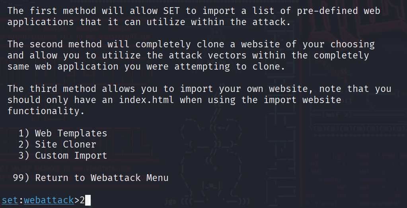This screenshot has width=407, height=208.
Task: Click the faint [msf >] background text
Action: coord(337,115)
